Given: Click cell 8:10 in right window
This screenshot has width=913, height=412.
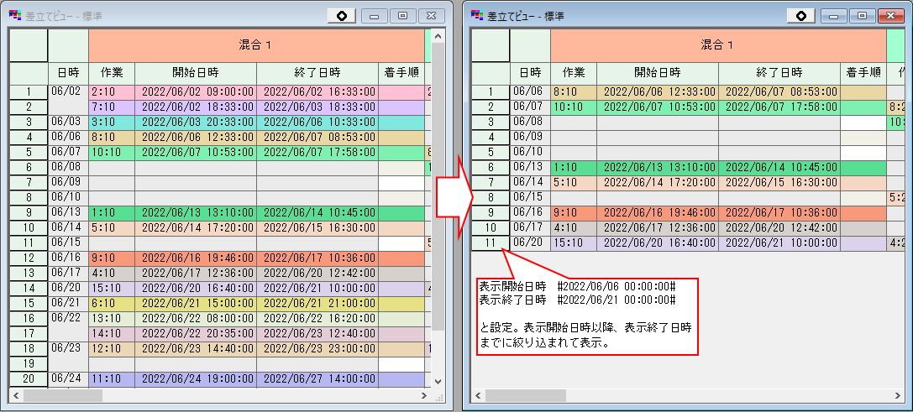Looking at the screenshot, I should 575,92.
